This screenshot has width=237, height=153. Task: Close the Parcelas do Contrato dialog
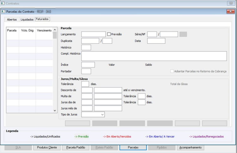click(x=230, y=11)
